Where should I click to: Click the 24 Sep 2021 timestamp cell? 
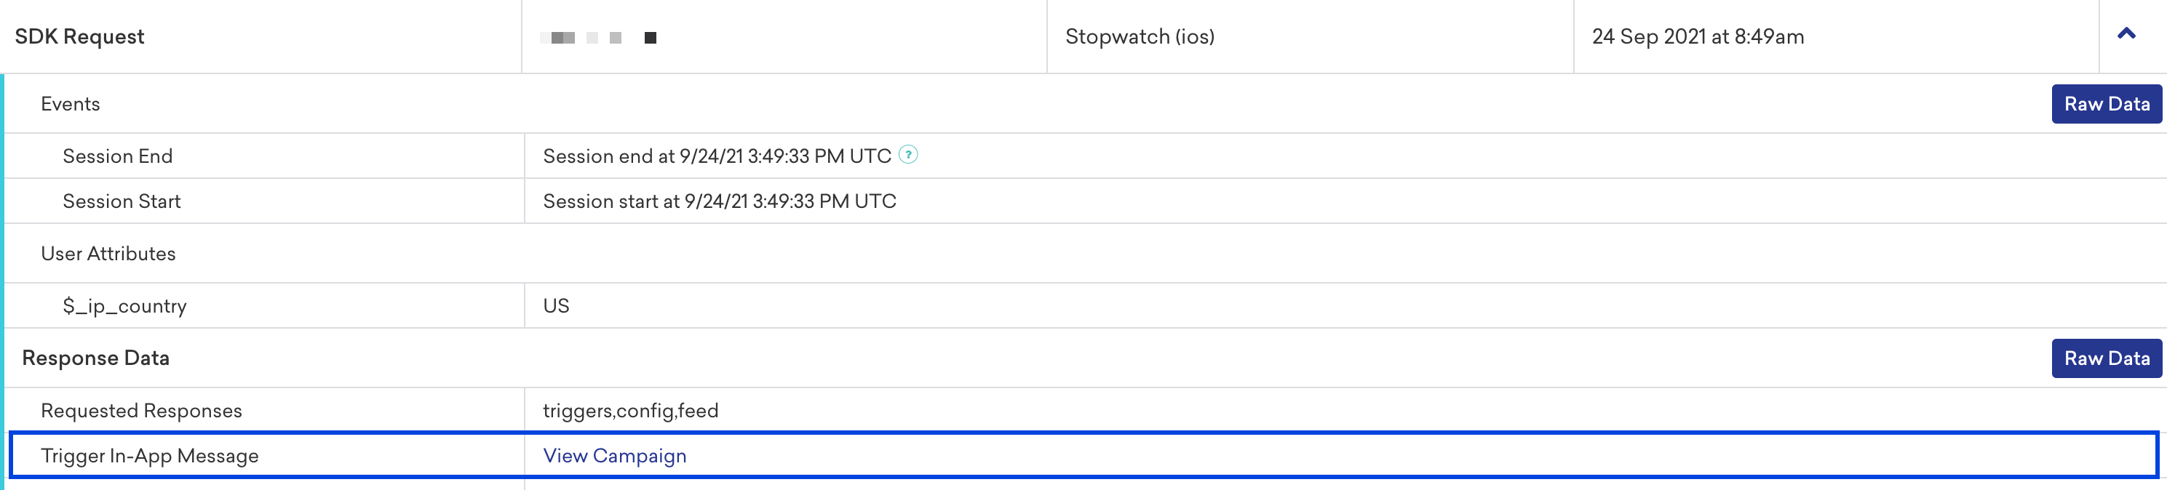click(1837, 36)
